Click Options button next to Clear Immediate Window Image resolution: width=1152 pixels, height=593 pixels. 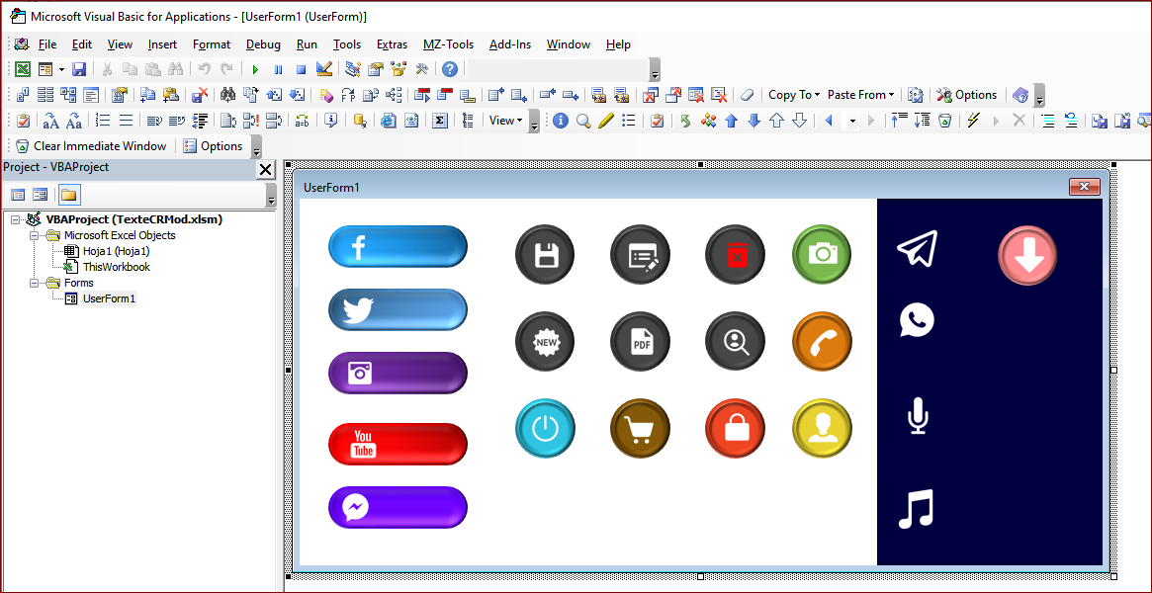[x=213, y=146]
